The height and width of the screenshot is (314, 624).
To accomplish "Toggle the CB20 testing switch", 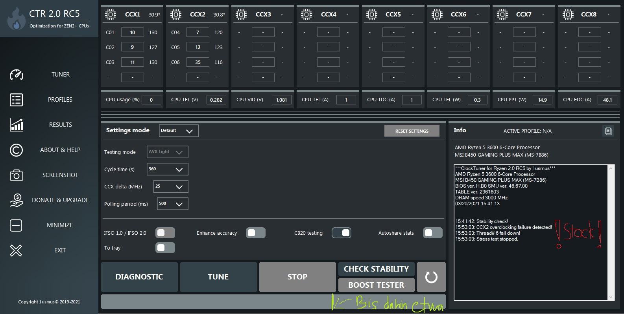I will (342, 233).
